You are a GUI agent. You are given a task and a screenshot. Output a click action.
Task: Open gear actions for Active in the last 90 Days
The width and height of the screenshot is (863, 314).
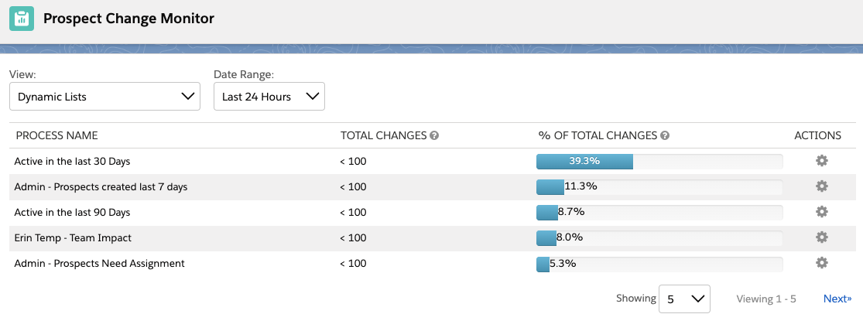(x=822, y=212)
